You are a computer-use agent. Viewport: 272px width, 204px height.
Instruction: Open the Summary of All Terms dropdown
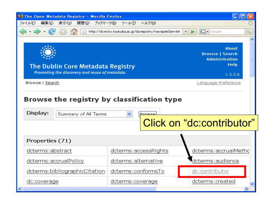click(94, 114)
